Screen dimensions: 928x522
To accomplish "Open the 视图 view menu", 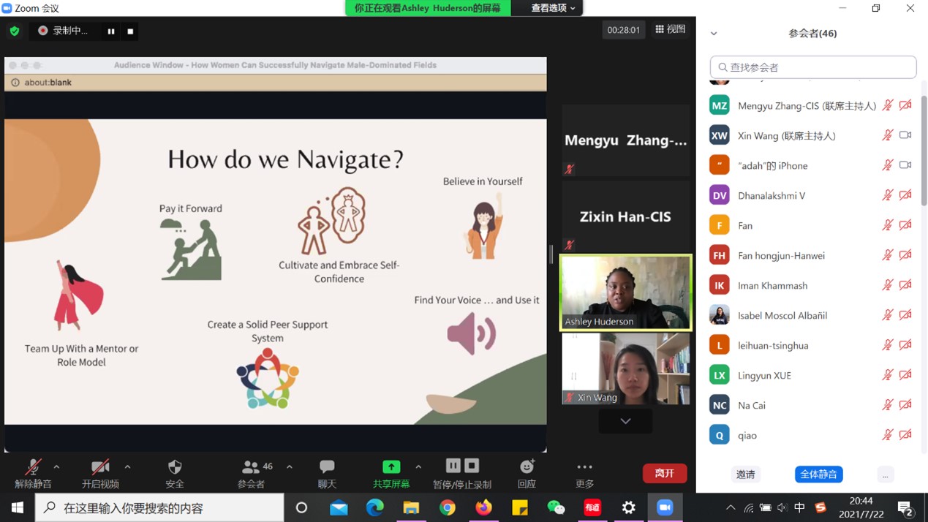I will (670, 29).
